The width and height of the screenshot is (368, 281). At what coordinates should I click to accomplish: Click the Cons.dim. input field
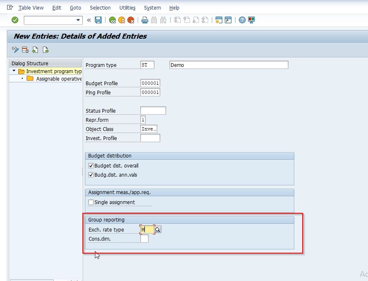point(144,239)
